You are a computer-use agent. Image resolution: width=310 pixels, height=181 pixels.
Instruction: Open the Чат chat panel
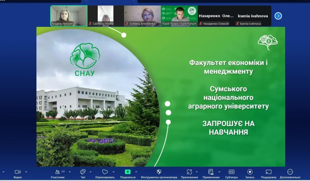[x=83, y=172]
